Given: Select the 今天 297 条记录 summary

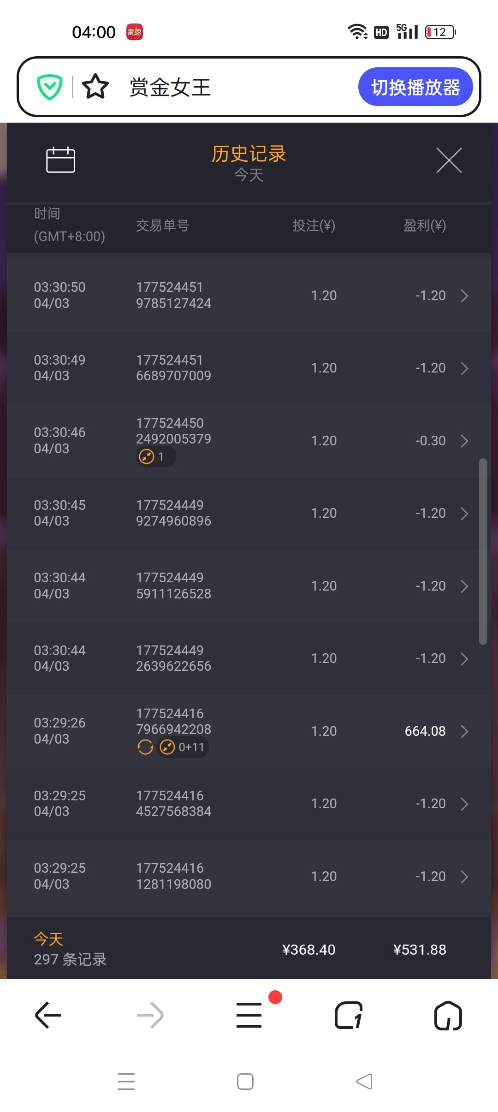Looking at the screenshot, I should tap(70, 949).
